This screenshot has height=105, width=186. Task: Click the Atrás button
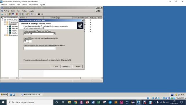(56, 66)
